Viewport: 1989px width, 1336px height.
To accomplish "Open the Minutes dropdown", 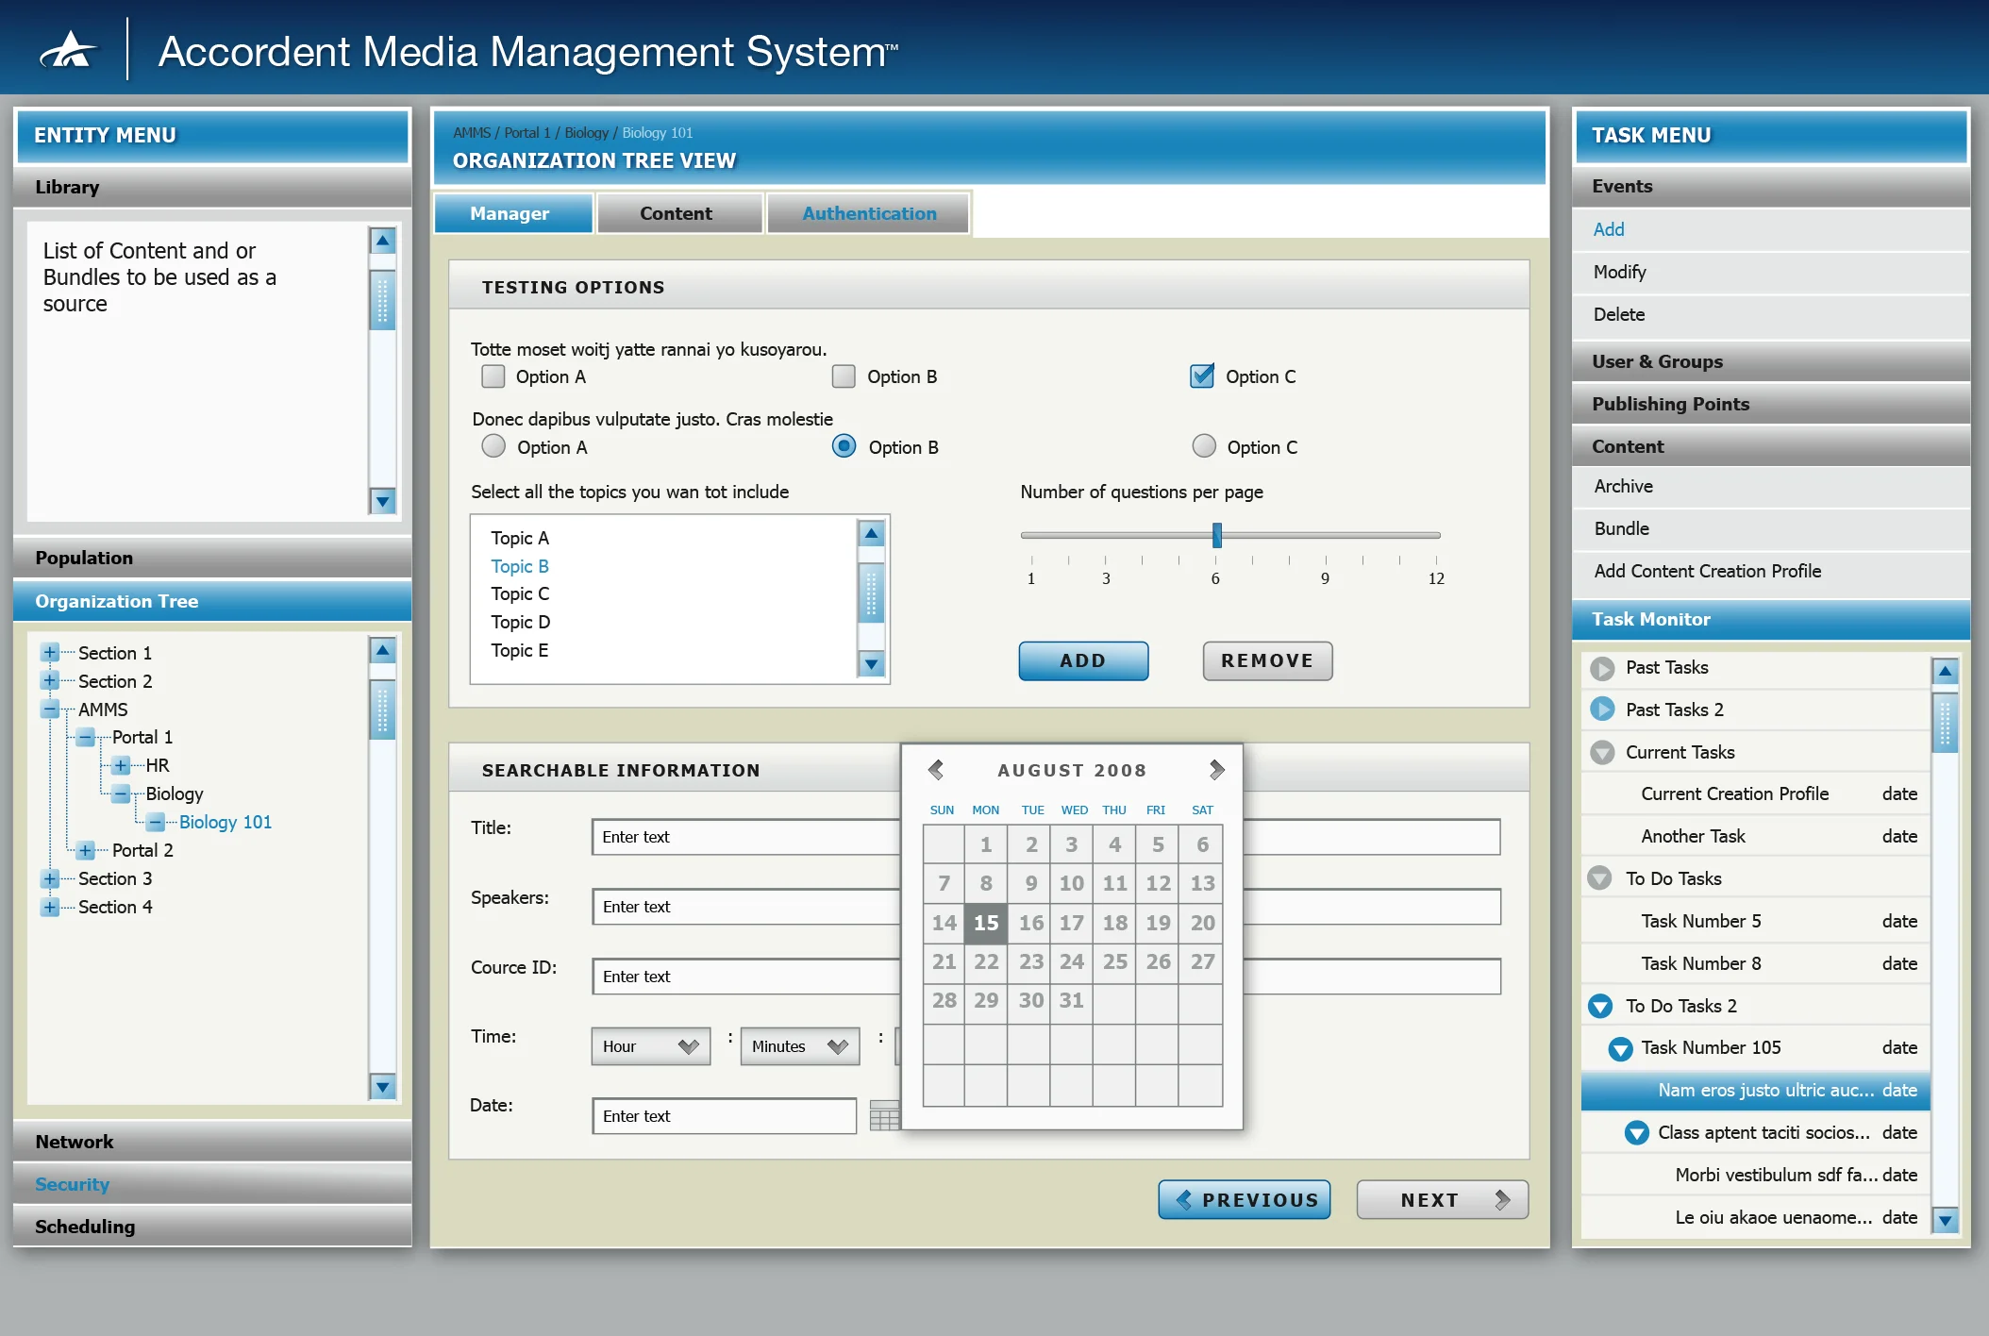I will (x=800, y=1046).
